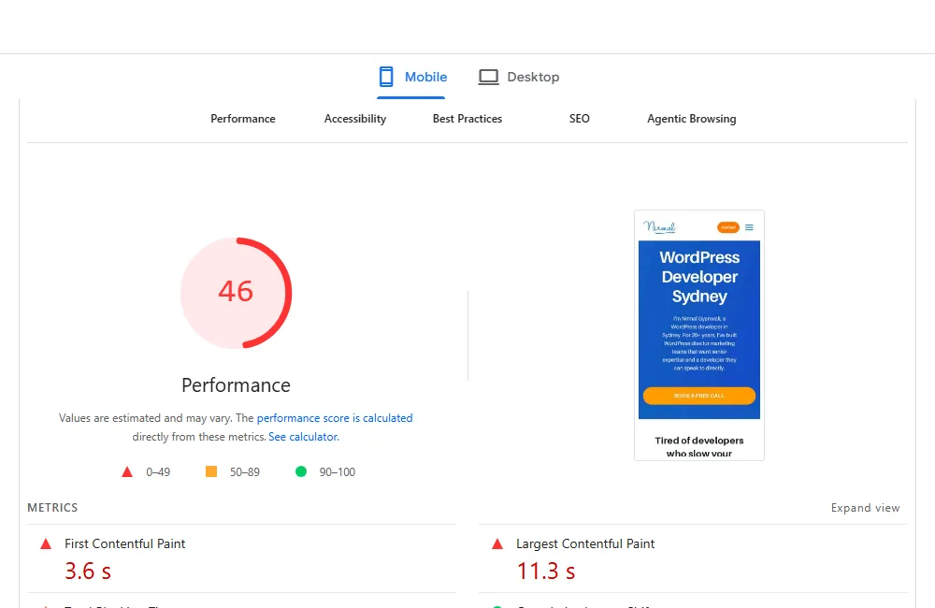Click the 46 performance score gauge
This screenshot has height=608, width=935.
coord(237,293)
